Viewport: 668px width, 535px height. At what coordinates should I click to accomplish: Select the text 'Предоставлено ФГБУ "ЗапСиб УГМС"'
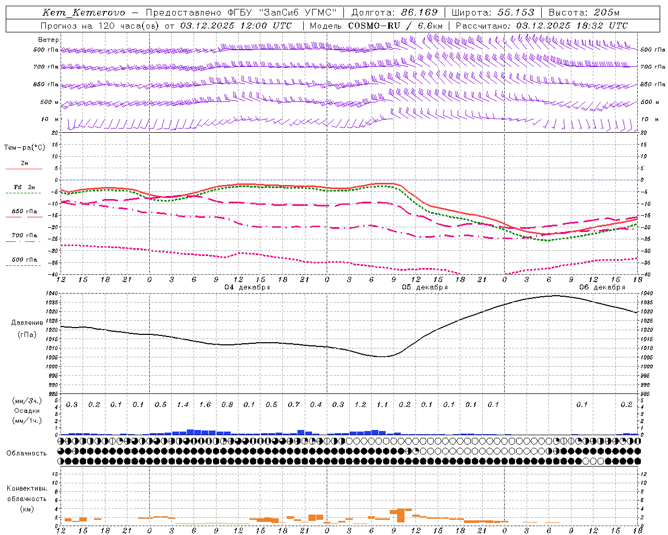click(x=242, y=13)
